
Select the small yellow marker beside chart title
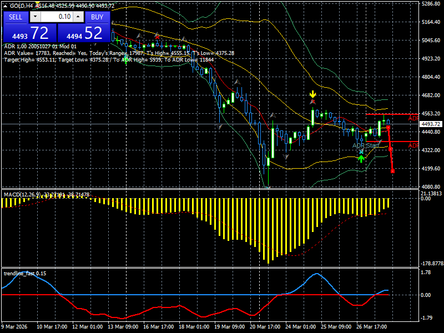(x=37, y=3)
